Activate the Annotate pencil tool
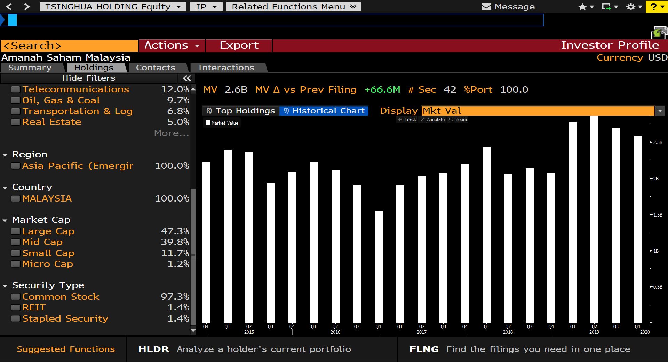668x362 pixels. [432, 120]
